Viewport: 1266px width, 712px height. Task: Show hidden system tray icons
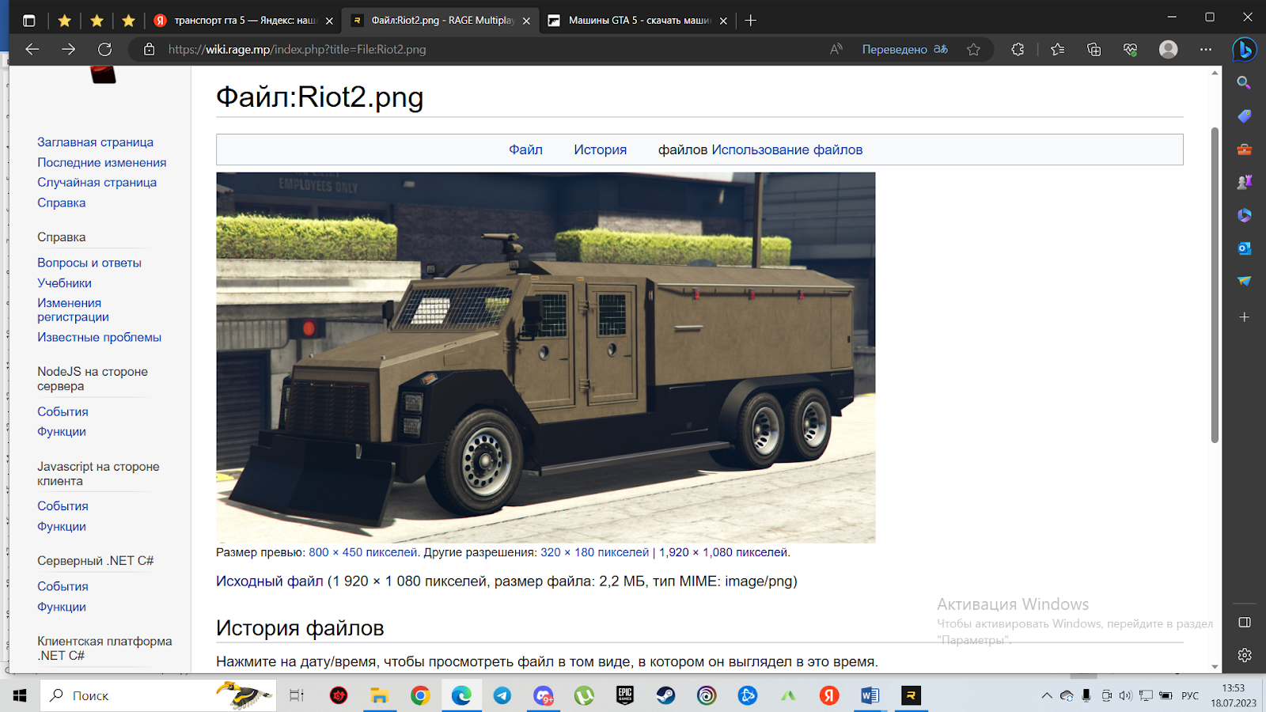point(1046,696)
